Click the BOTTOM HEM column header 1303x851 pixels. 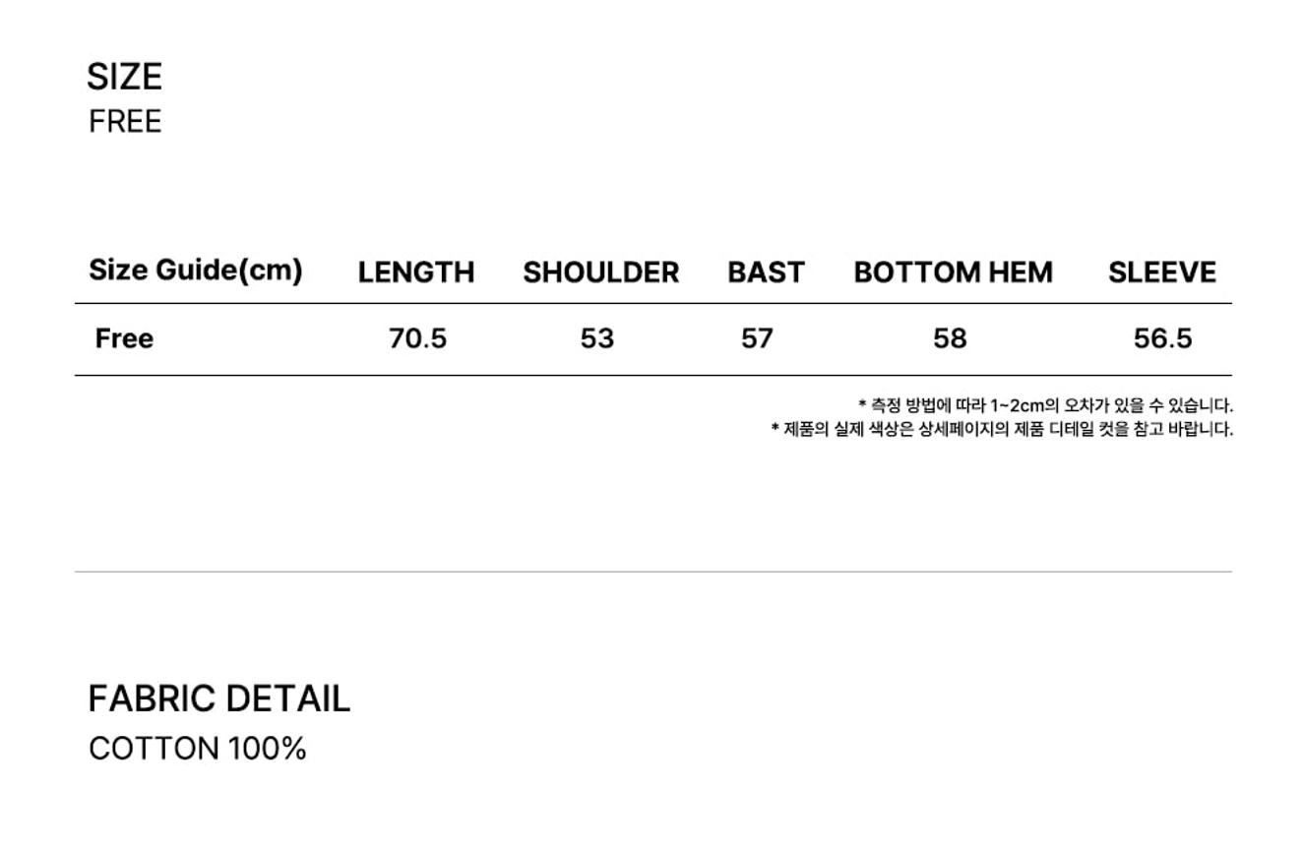(953, 273)
